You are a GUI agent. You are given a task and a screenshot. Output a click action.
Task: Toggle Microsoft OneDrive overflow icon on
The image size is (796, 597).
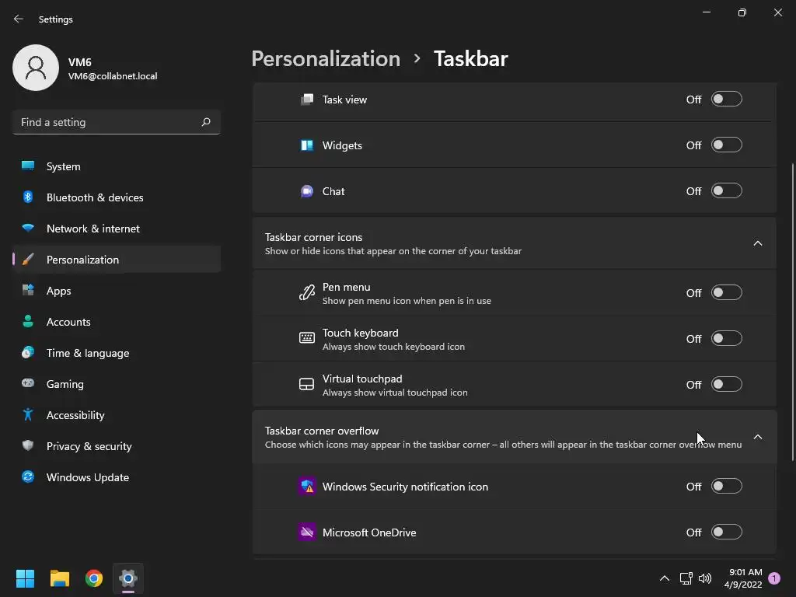(x=726, y=532)
